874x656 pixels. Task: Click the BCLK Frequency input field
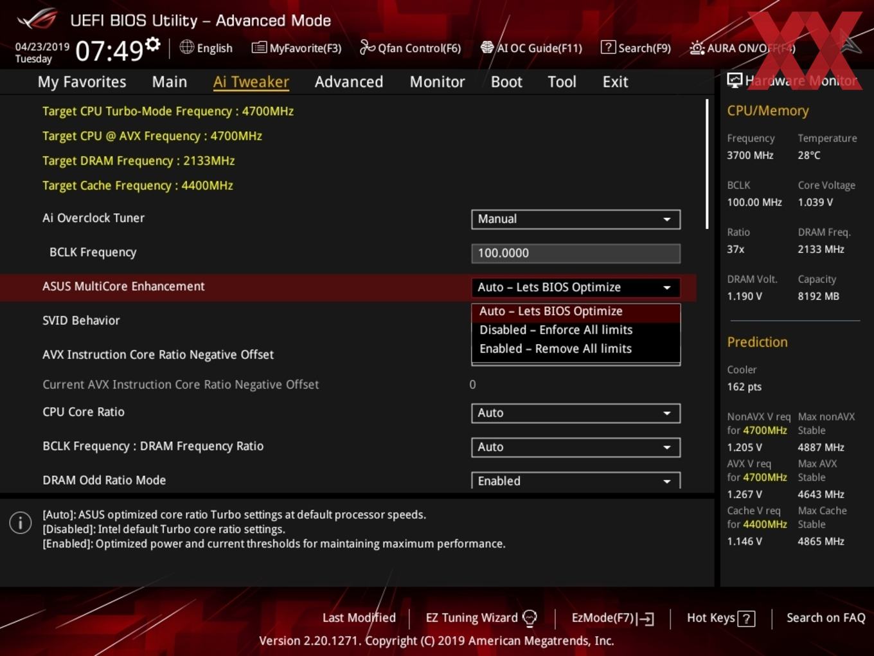click(x=576, y=253)
